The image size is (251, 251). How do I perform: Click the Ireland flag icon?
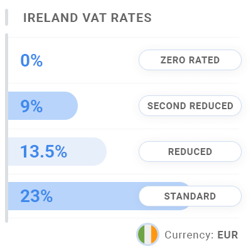click(147, 234)
